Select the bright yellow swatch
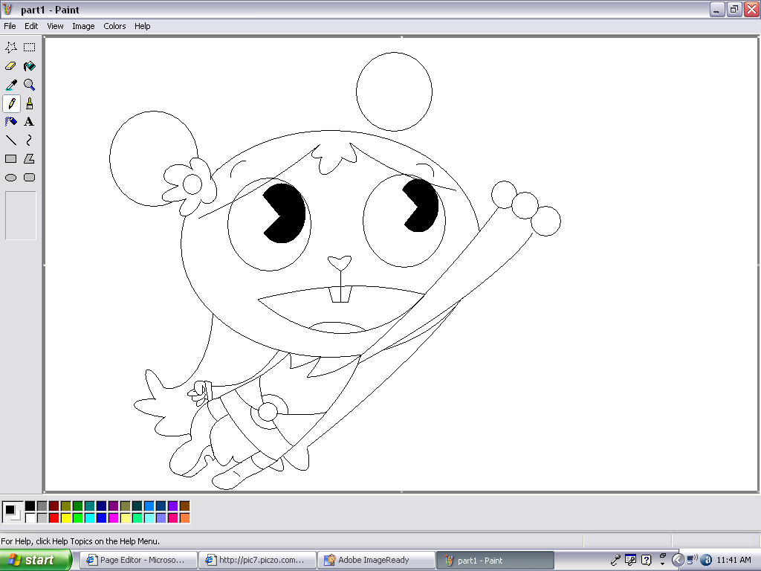This screenshot has height=571, width=761. click(x=66, y=518)
